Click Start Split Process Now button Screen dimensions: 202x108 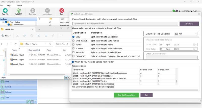coord(127,95)
